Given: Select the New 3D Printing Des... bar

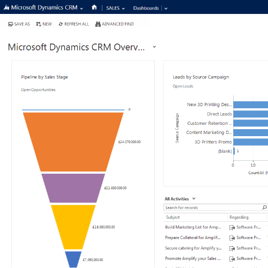Looking at the screenshot, I should tap(251, 105).
